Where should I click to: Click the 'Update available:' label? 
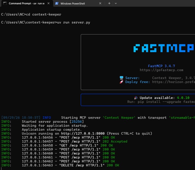[157, 98]
